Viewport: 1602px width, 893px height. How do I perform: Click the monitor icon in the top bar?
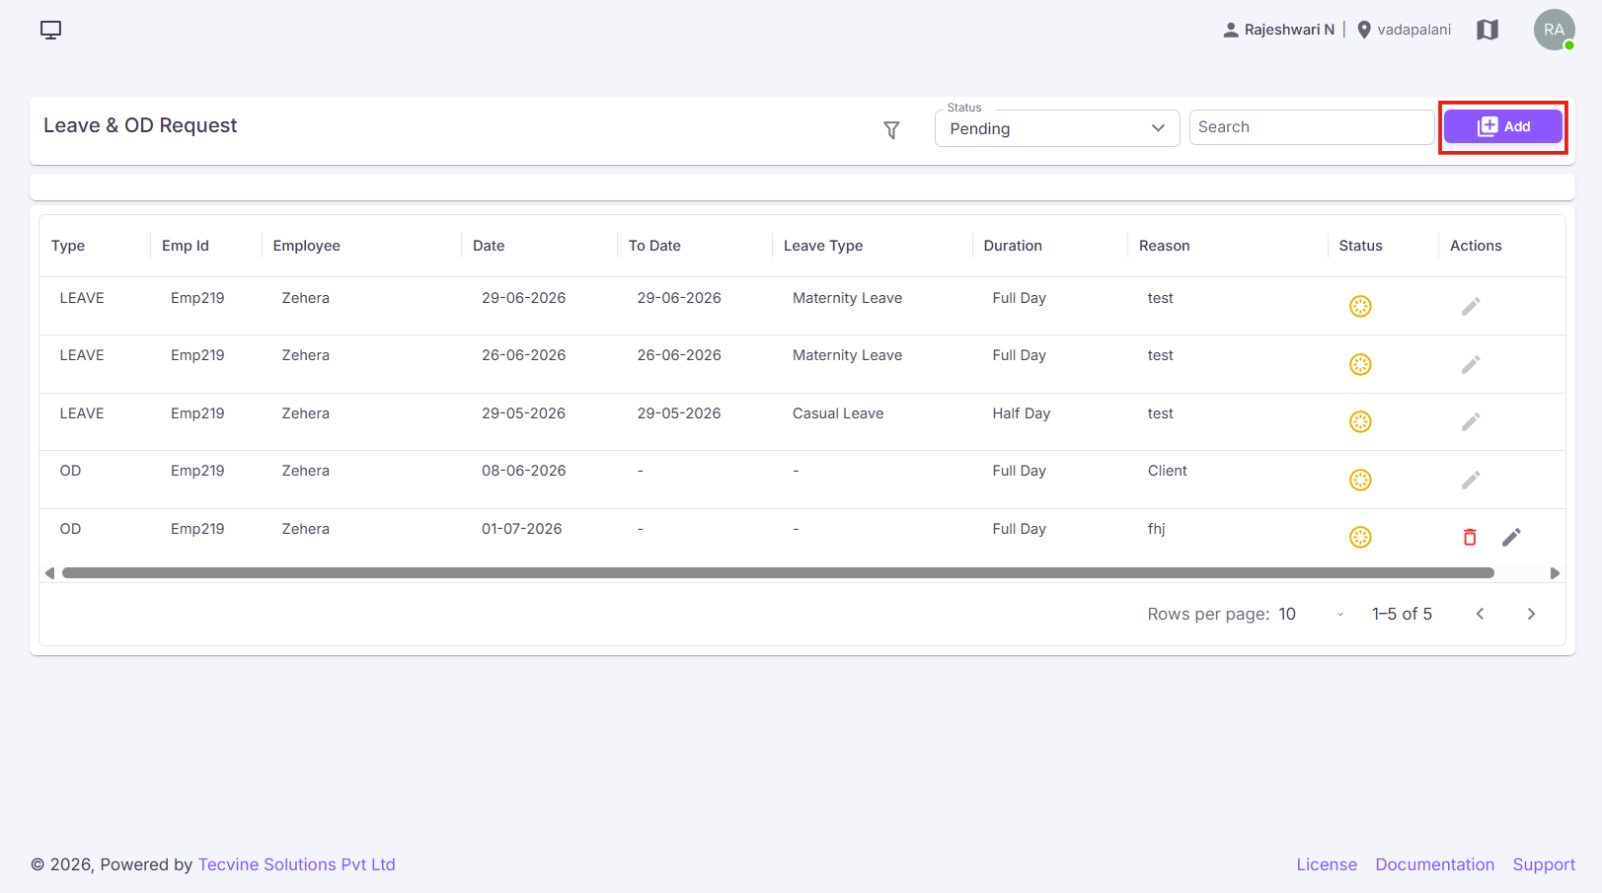click(50, 30)
